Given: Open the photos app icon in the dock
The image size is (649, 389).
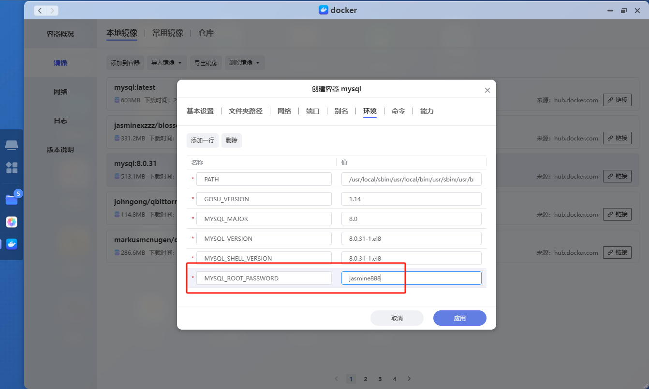Looking at the screenshot, I should tap(12, 222).
